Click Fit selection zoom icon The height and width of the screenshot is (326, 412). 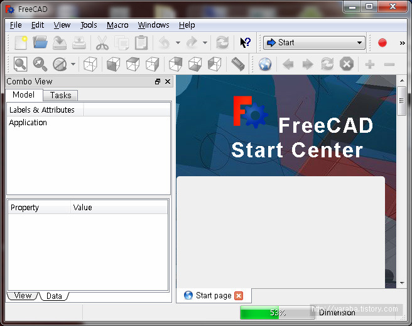(x=40, y=64)
